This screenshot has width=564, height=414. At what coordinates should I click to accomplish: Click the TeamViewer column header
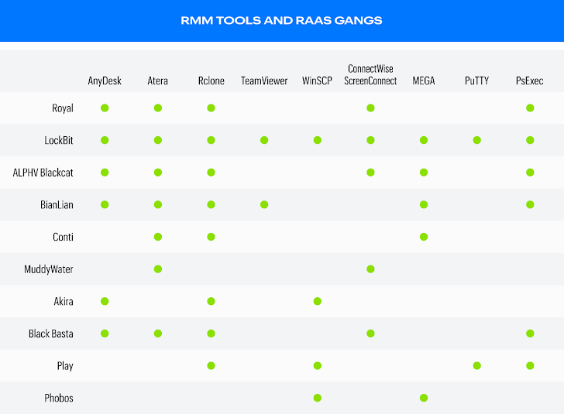point(264,80)
